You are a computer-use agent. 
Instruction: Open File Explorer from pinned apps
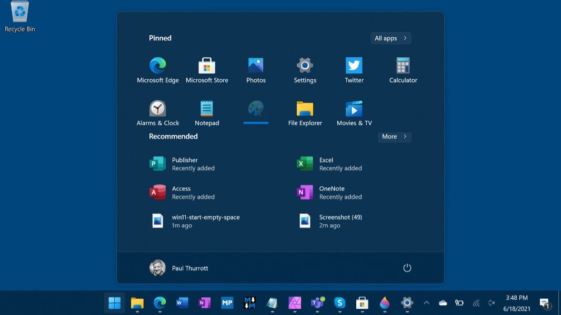tap(305, 113)
